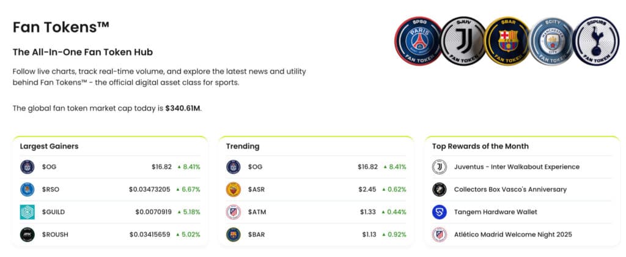Screen dimensions: 626x257
Task: Open the Barcelona $BAR token coin
Action: click(507, 41)
